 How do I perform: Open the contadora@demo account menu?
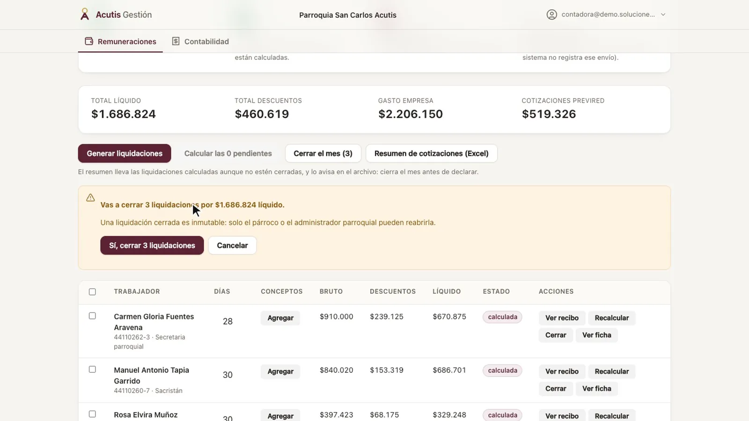tap(606, 15)
